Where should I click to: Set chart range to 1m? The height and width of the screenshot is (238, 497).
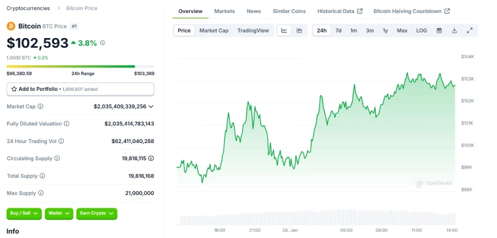tap(354, 31)
